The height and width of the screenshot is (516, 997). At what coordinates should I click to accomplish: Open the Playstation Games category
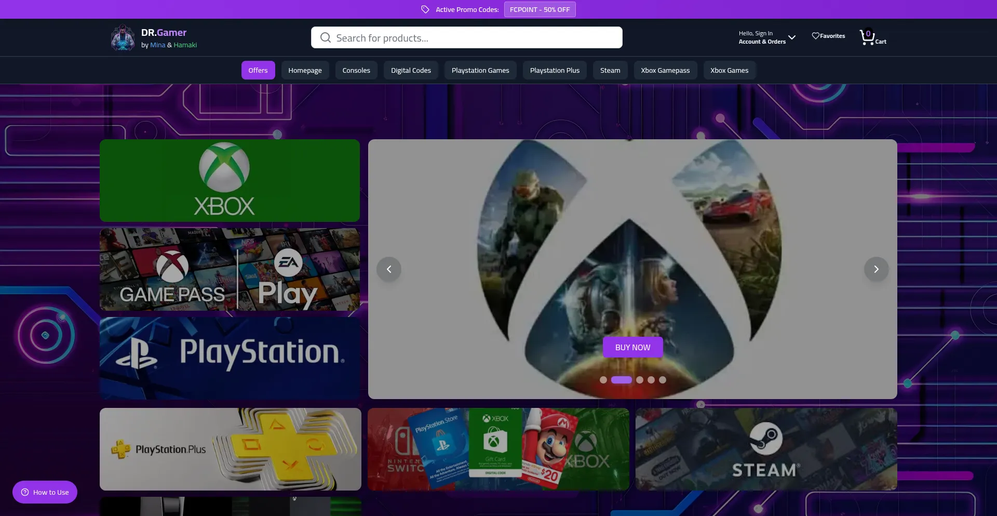[480, 70]
